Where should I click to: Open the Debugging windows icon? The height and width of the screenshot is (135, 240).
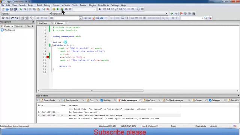pos(138,9)
